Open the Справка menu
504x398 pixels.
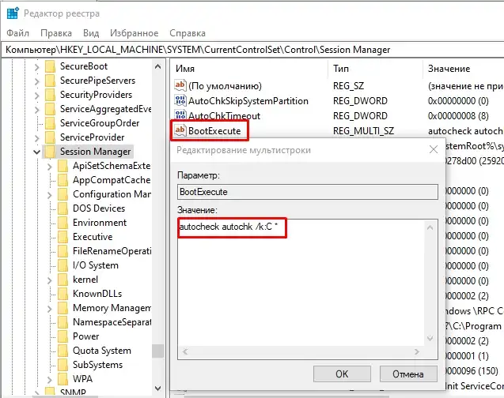[x=188, y=33]
